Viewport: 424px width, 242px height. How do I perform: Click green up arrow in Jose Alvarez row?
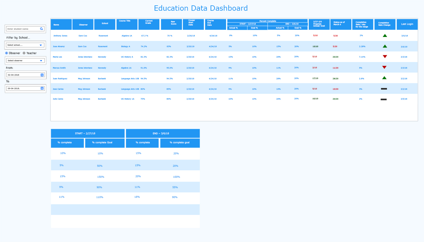pos(385,46)
